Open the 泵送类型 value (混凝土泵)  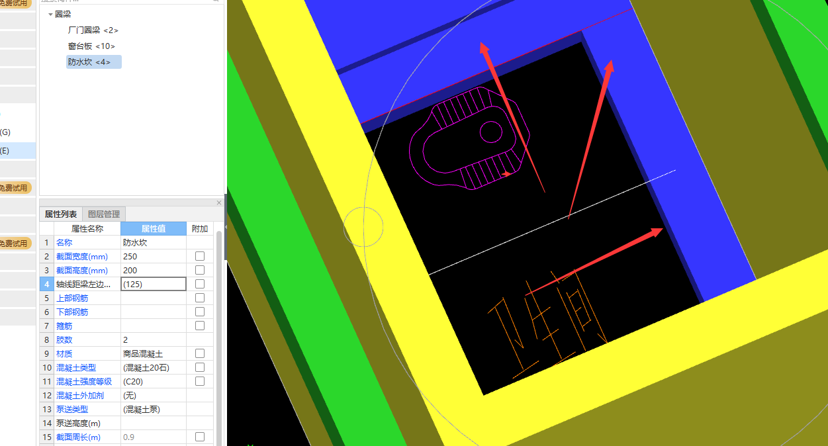[154, 410]
